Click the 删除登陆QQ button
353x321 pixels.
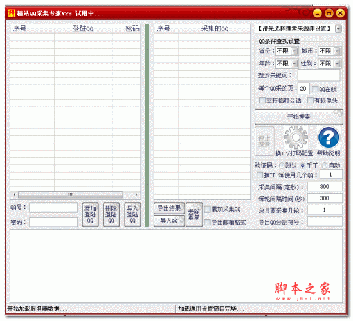pyautogui.click(x=111, y=214)
